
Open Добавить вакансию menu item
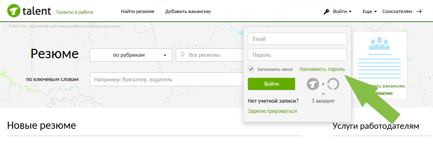188,12
